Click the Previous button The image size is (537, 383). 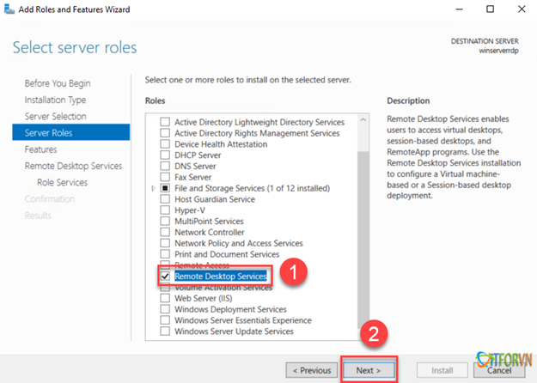pos(311,370)
